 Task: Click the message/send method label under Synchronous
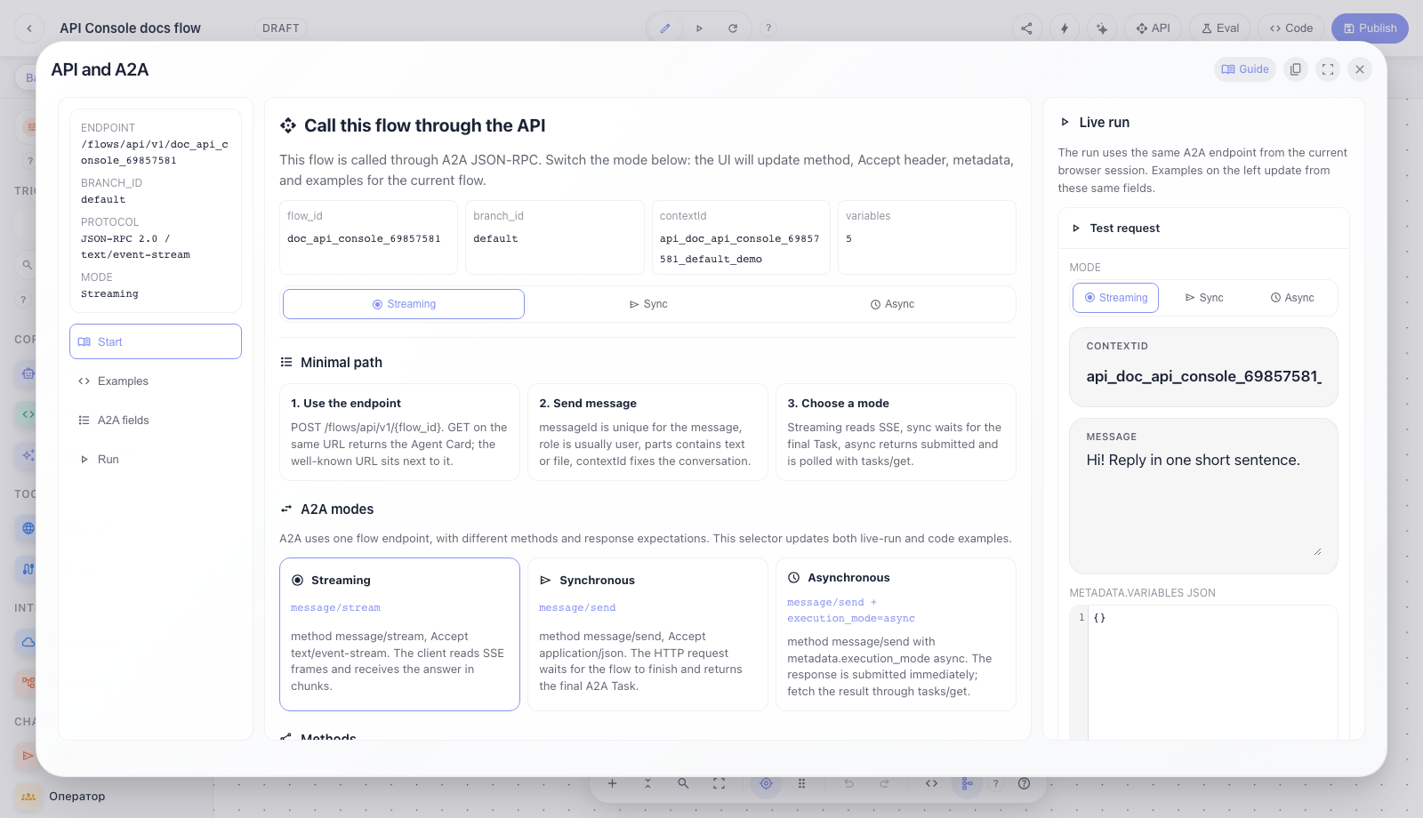[577, 608]
